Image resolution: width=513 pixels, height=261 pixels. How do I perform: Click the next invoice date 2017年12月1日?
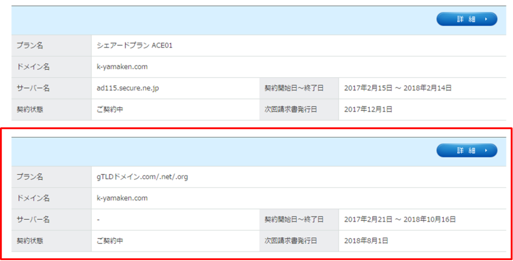(368, 109)
